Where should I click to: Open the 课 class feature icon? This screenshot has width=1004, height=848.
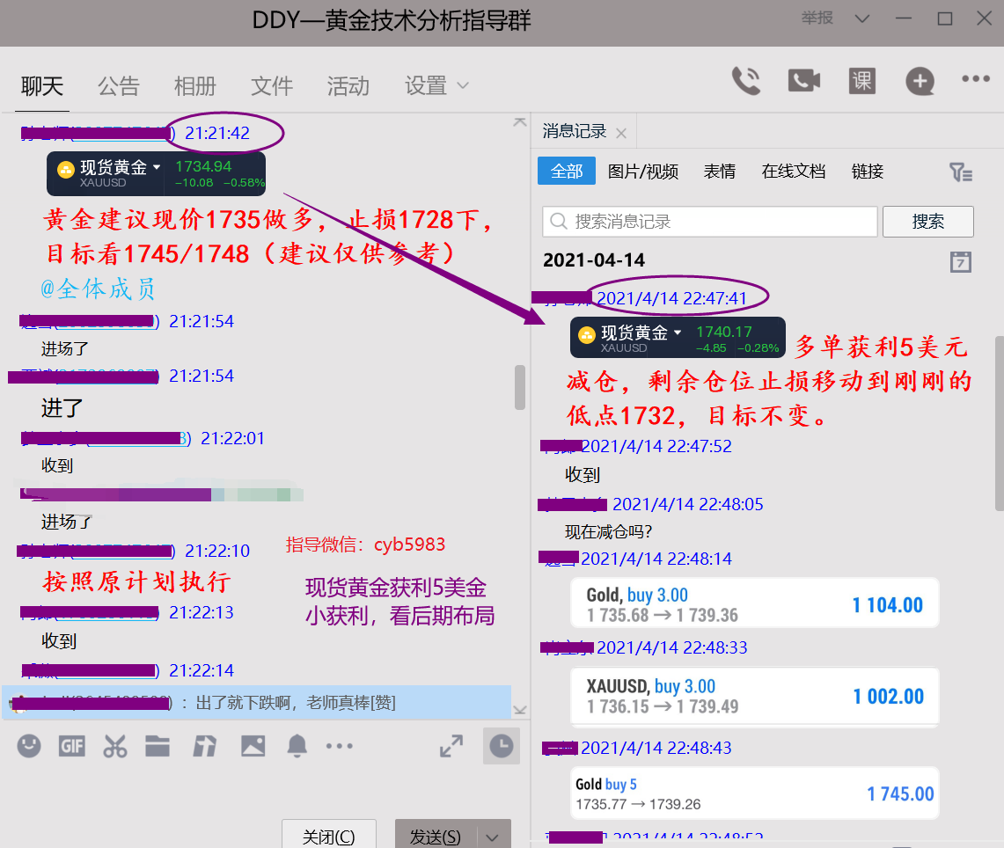pos(861,81)
